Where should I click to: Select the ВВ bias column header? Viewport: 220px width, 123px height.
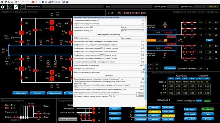click(207, 79)
